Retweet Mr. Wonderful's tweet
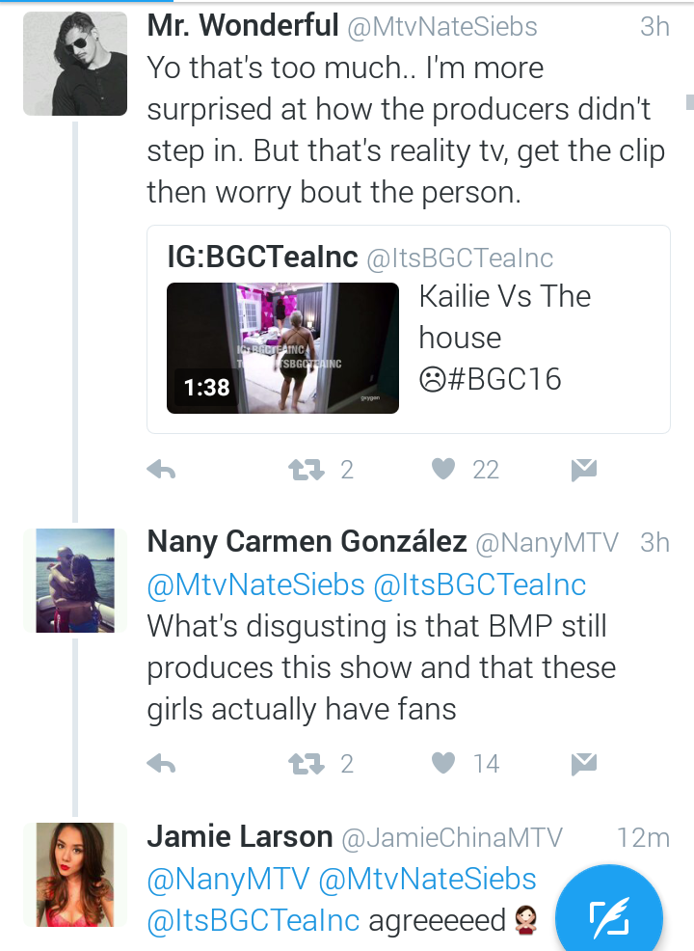 pyautogui.click(x=307, y=470)
